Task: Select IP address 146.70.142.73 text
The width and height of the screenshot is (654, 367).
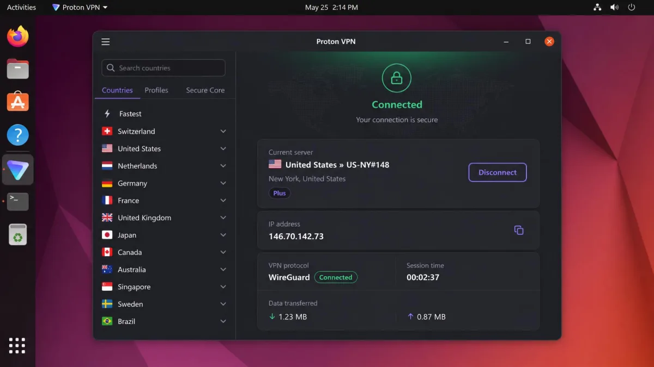Action: 296,237
